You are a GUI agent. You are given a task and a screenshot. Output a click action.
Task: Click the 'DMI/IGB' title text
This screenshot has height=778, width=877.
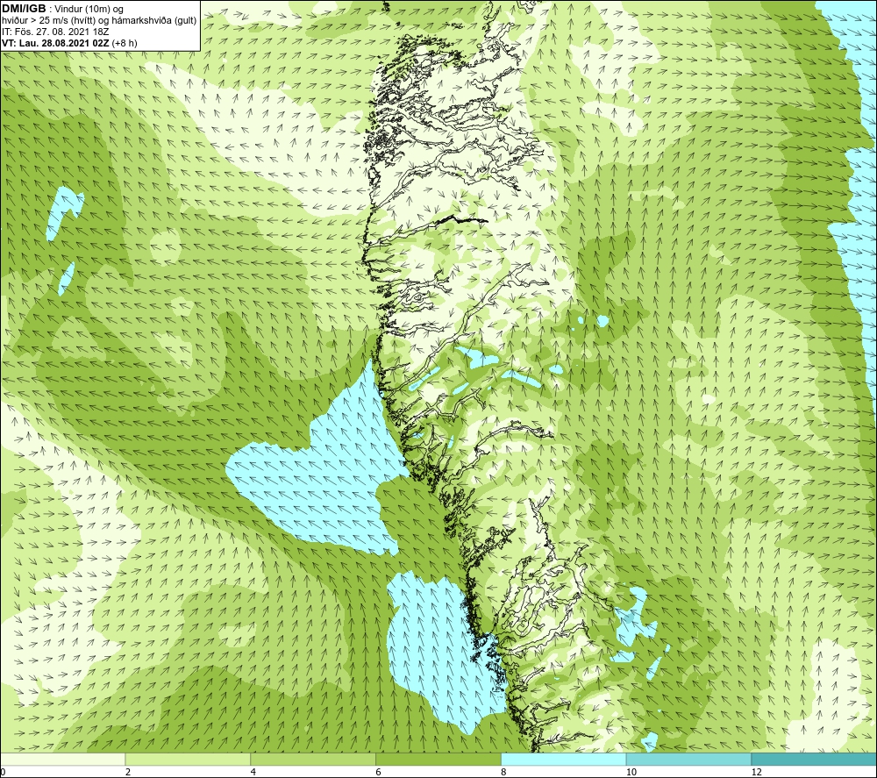pyautogui.click(x=24, y=9)
